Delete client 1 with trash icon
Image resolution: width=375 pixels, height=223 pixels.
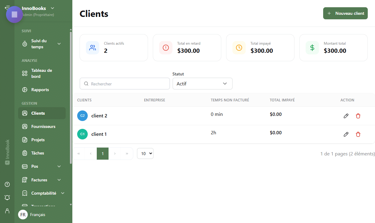point(358,134)
